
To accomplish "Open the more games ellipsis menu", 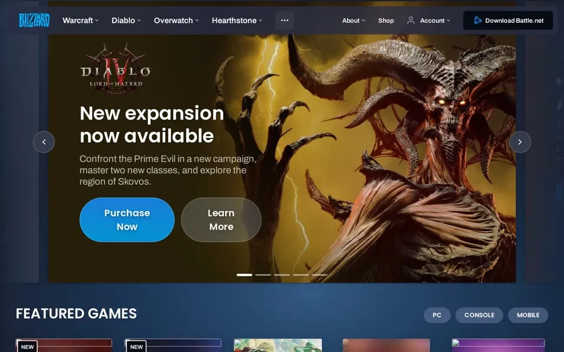I will coord(284,21).
